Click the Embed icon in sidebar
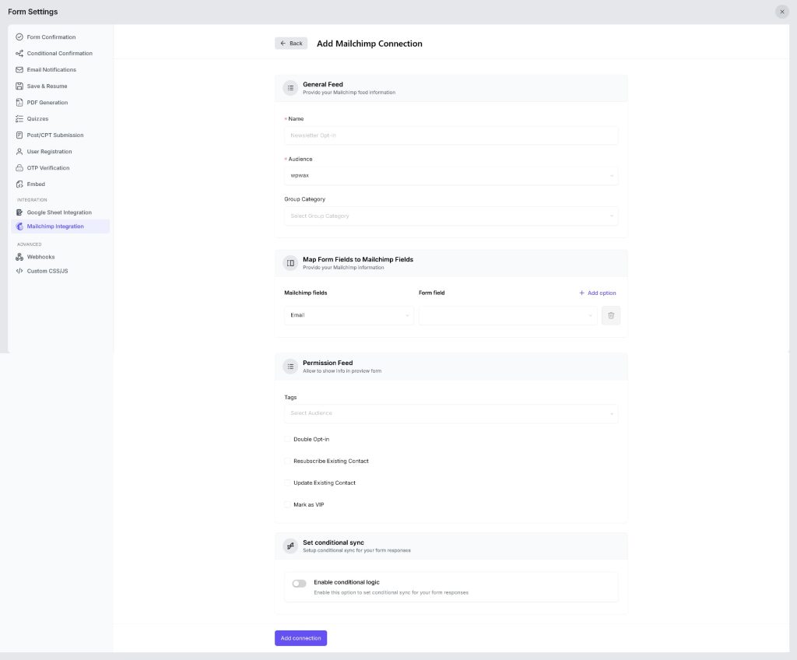797x660 pixels. point(19,184)
